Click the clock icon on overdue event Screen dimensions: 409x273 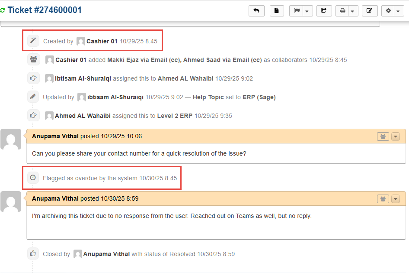(33, 178)
